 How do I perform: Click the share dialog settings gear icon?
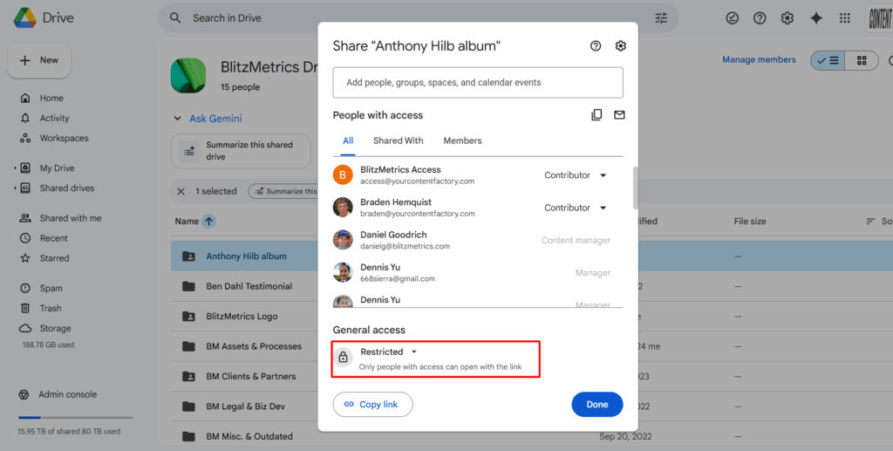[621, 46]
